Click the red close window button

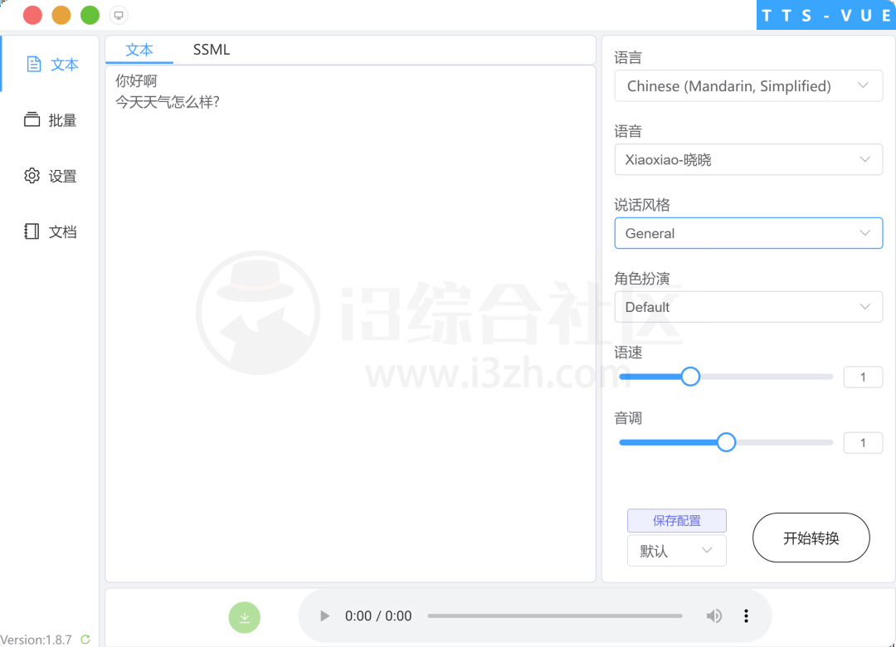(x=32, y=16)
